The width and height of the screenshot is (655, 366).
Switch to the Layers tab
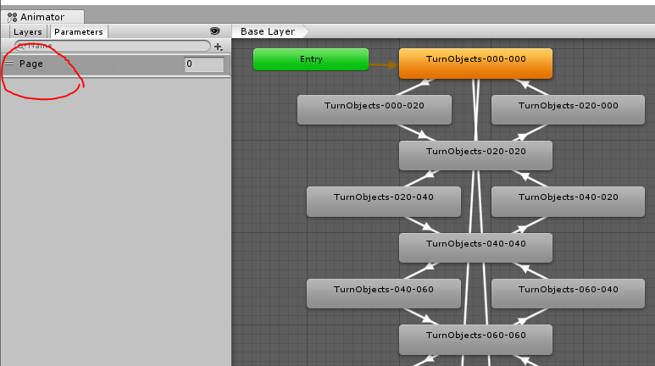[x=28, y=31]
